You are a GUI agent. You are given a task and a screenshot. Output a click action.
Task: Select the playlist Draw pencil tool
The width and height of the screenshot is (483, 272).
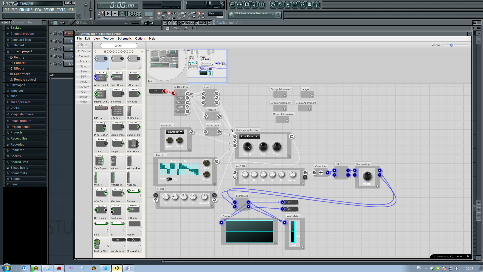click(x=175, y=23)
